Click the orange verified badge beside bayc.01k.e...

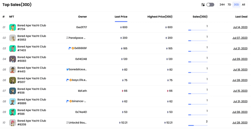pos(71,80)
